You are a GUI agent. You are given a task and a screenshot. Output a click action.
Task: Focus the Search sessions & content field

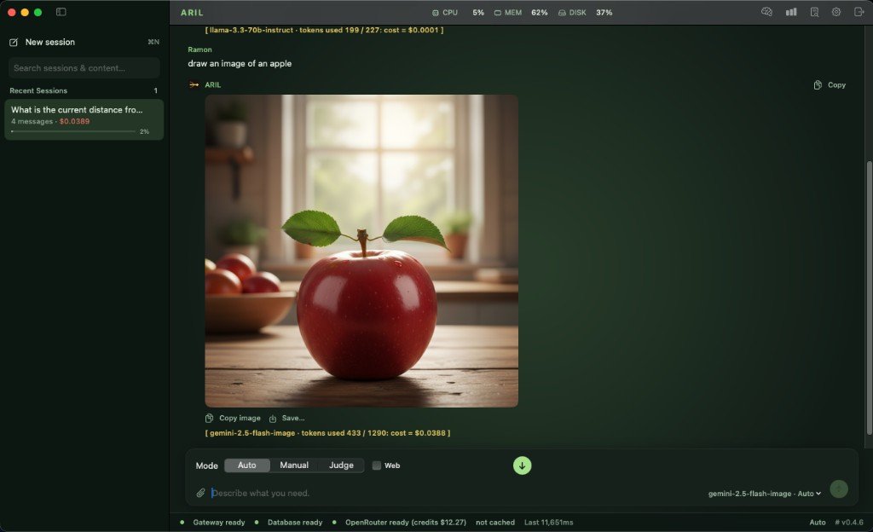tap(84, 68)
